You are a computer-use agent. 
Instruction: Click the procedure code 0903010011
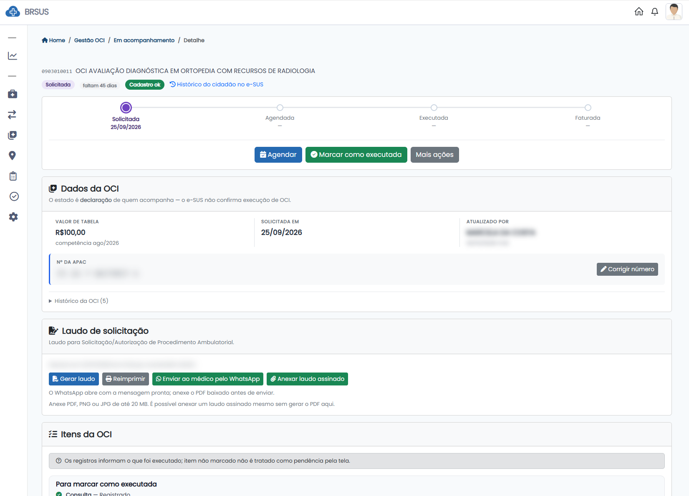pyautogui.click(x=57, y=71)
